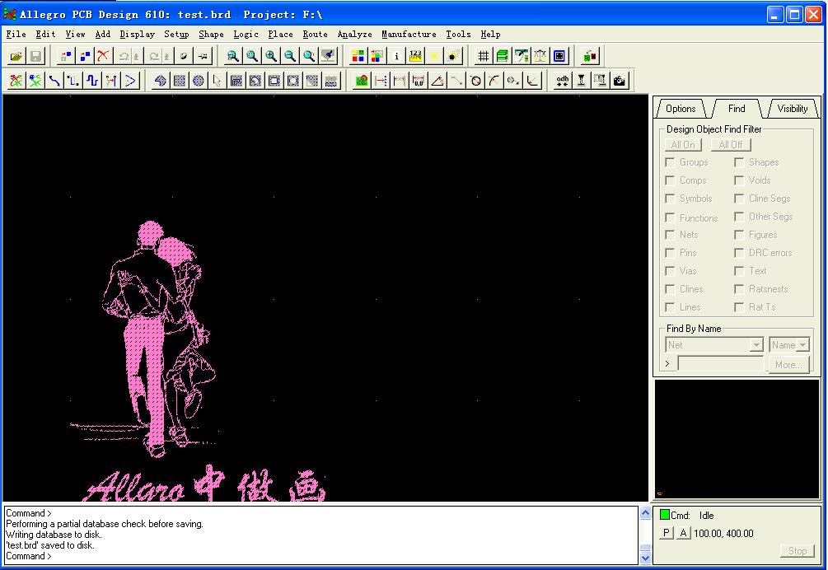828x570 pixels.
Task: Open the green layer stack icon
Action: [503, 55]
